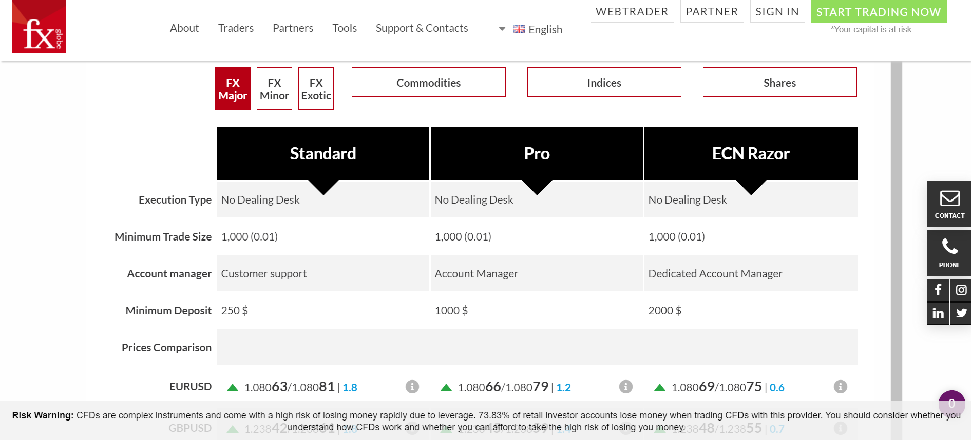Open the LinkedIn icon link
971x440 pixels.
click(938, 313)
